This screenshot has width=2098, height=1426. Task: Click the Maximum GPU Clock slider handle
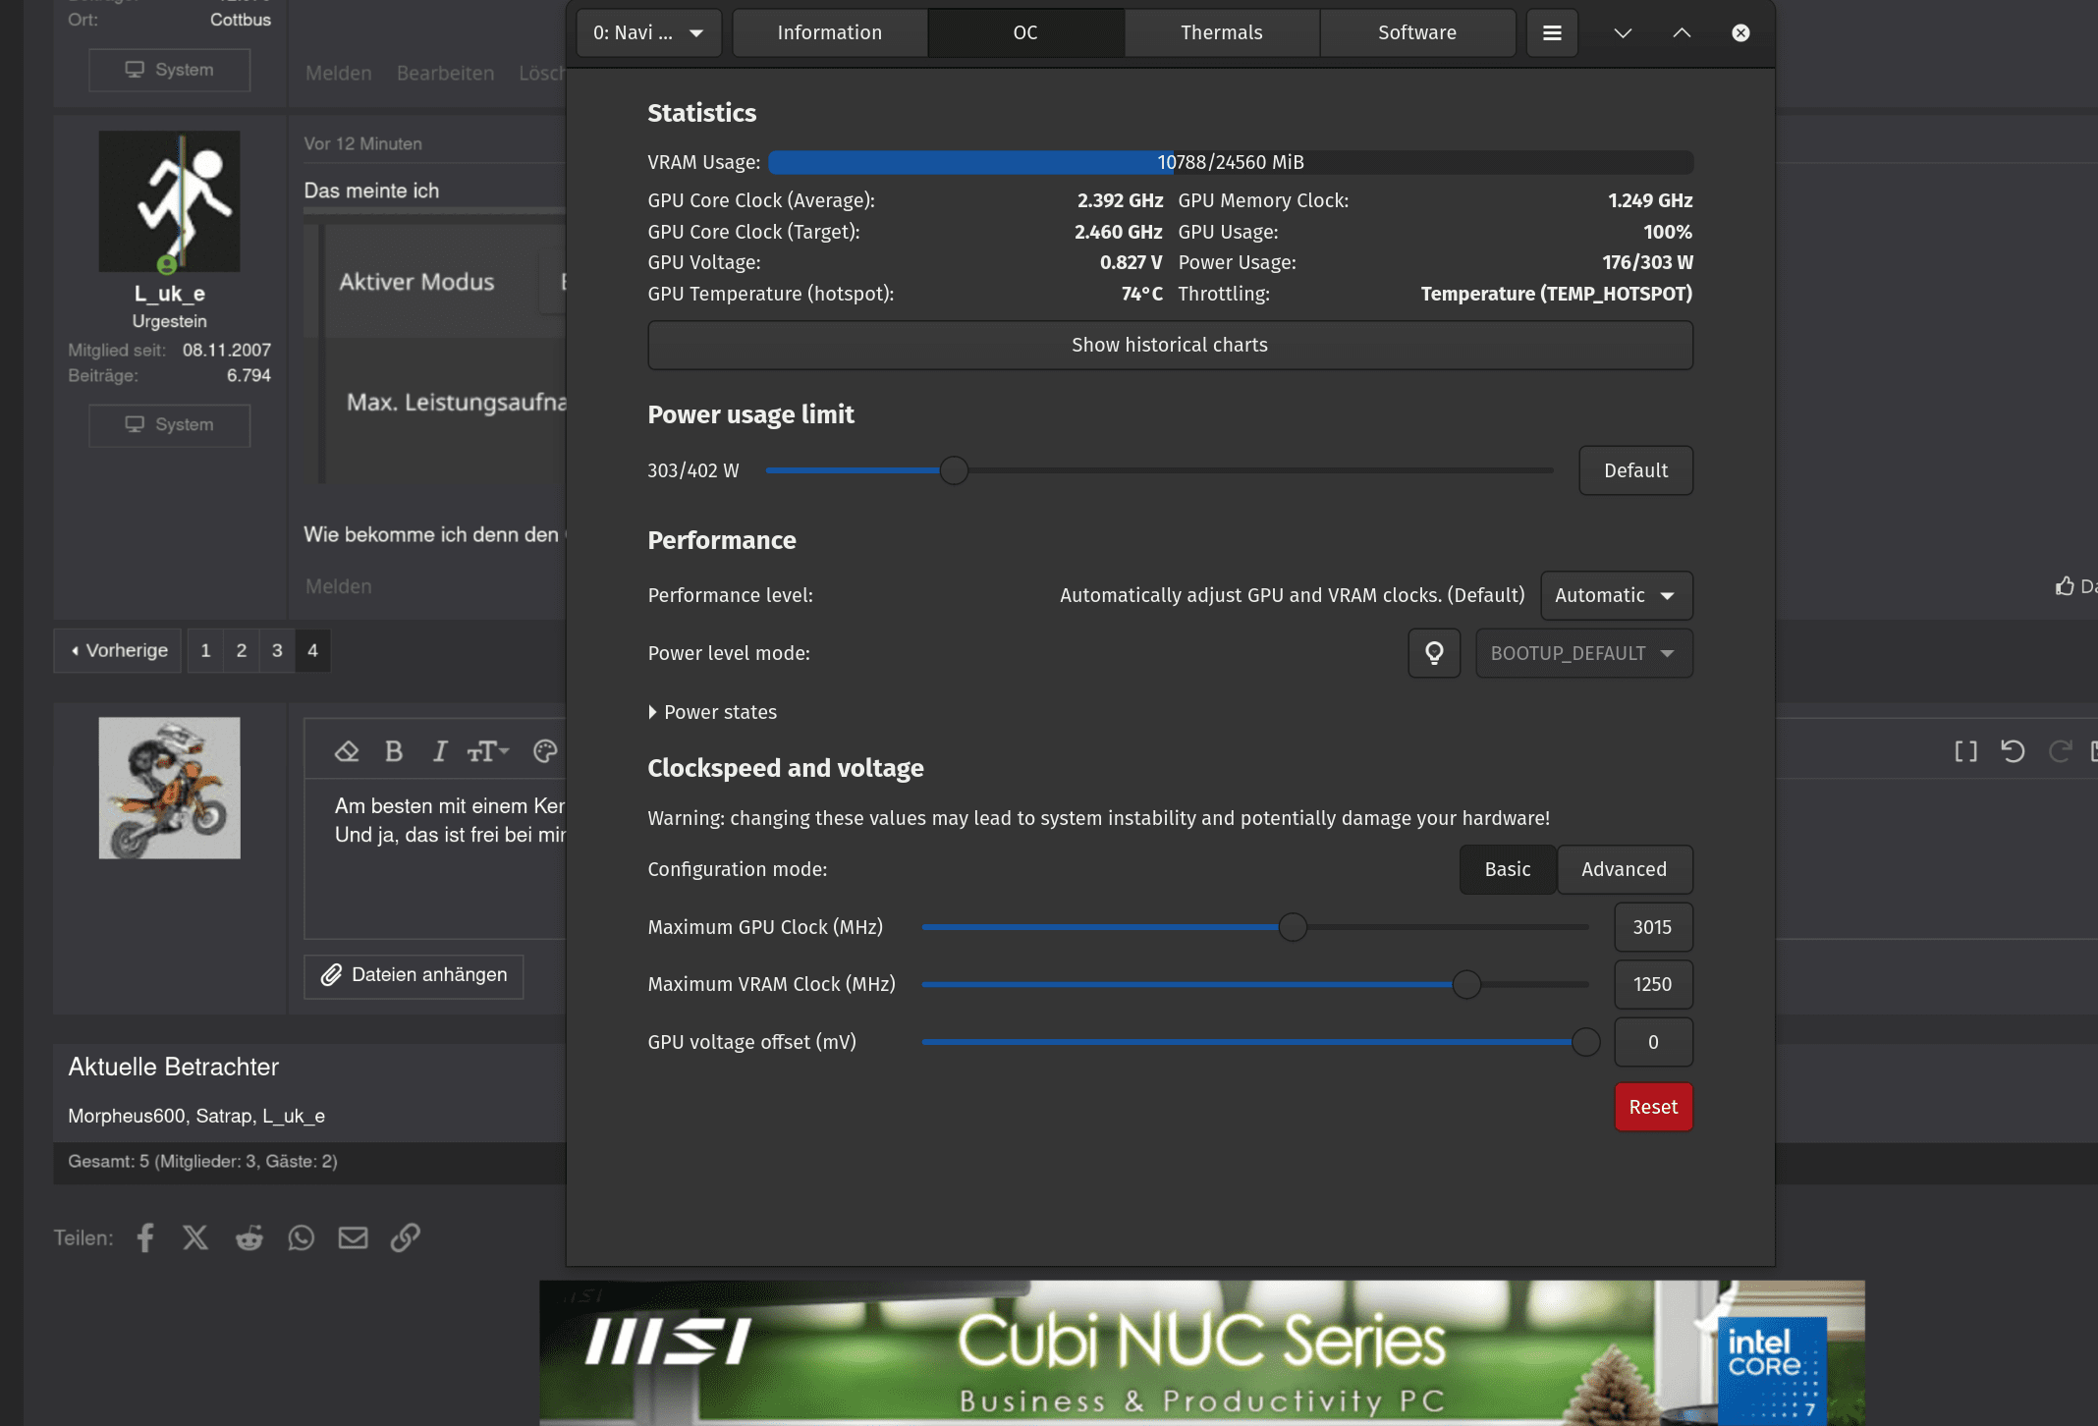coord(1293,927)
